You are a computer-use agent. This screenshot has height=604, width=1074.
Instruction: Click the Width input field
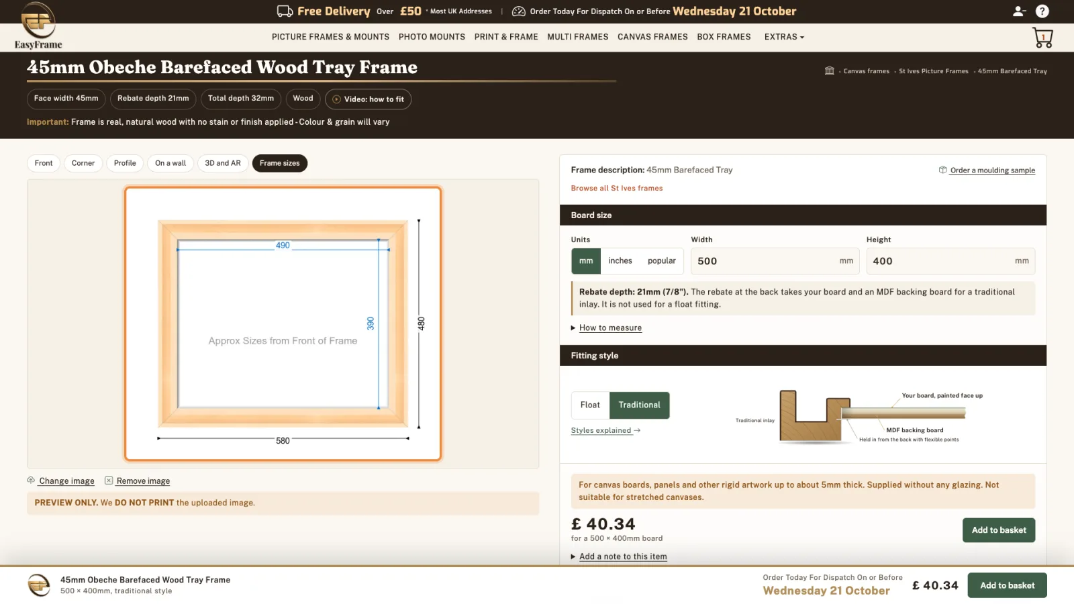(x=775, y=261)
